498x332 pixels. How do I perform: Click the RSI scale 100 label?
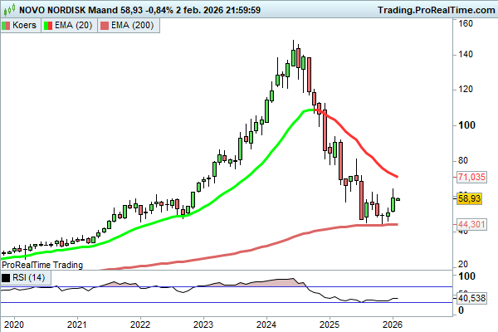tap(466, 276)
